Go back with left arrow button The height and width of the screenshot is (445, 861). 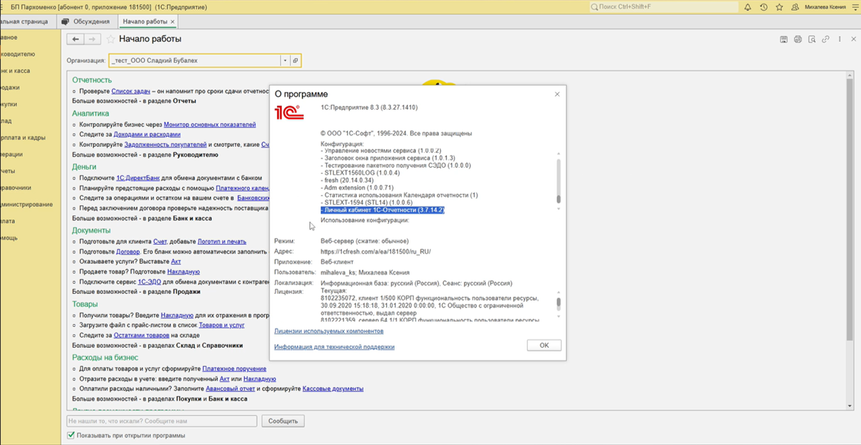pyautogui.click(x=76, y=39)
